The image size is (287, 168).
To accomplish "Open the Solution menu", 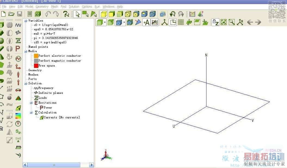I will [74, 7].
